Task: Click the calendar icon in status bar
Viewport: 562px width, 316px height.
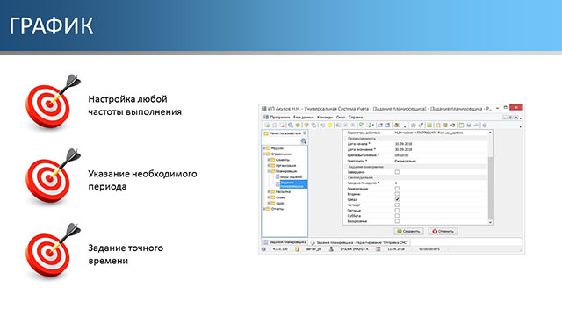Action: (378, 249)
